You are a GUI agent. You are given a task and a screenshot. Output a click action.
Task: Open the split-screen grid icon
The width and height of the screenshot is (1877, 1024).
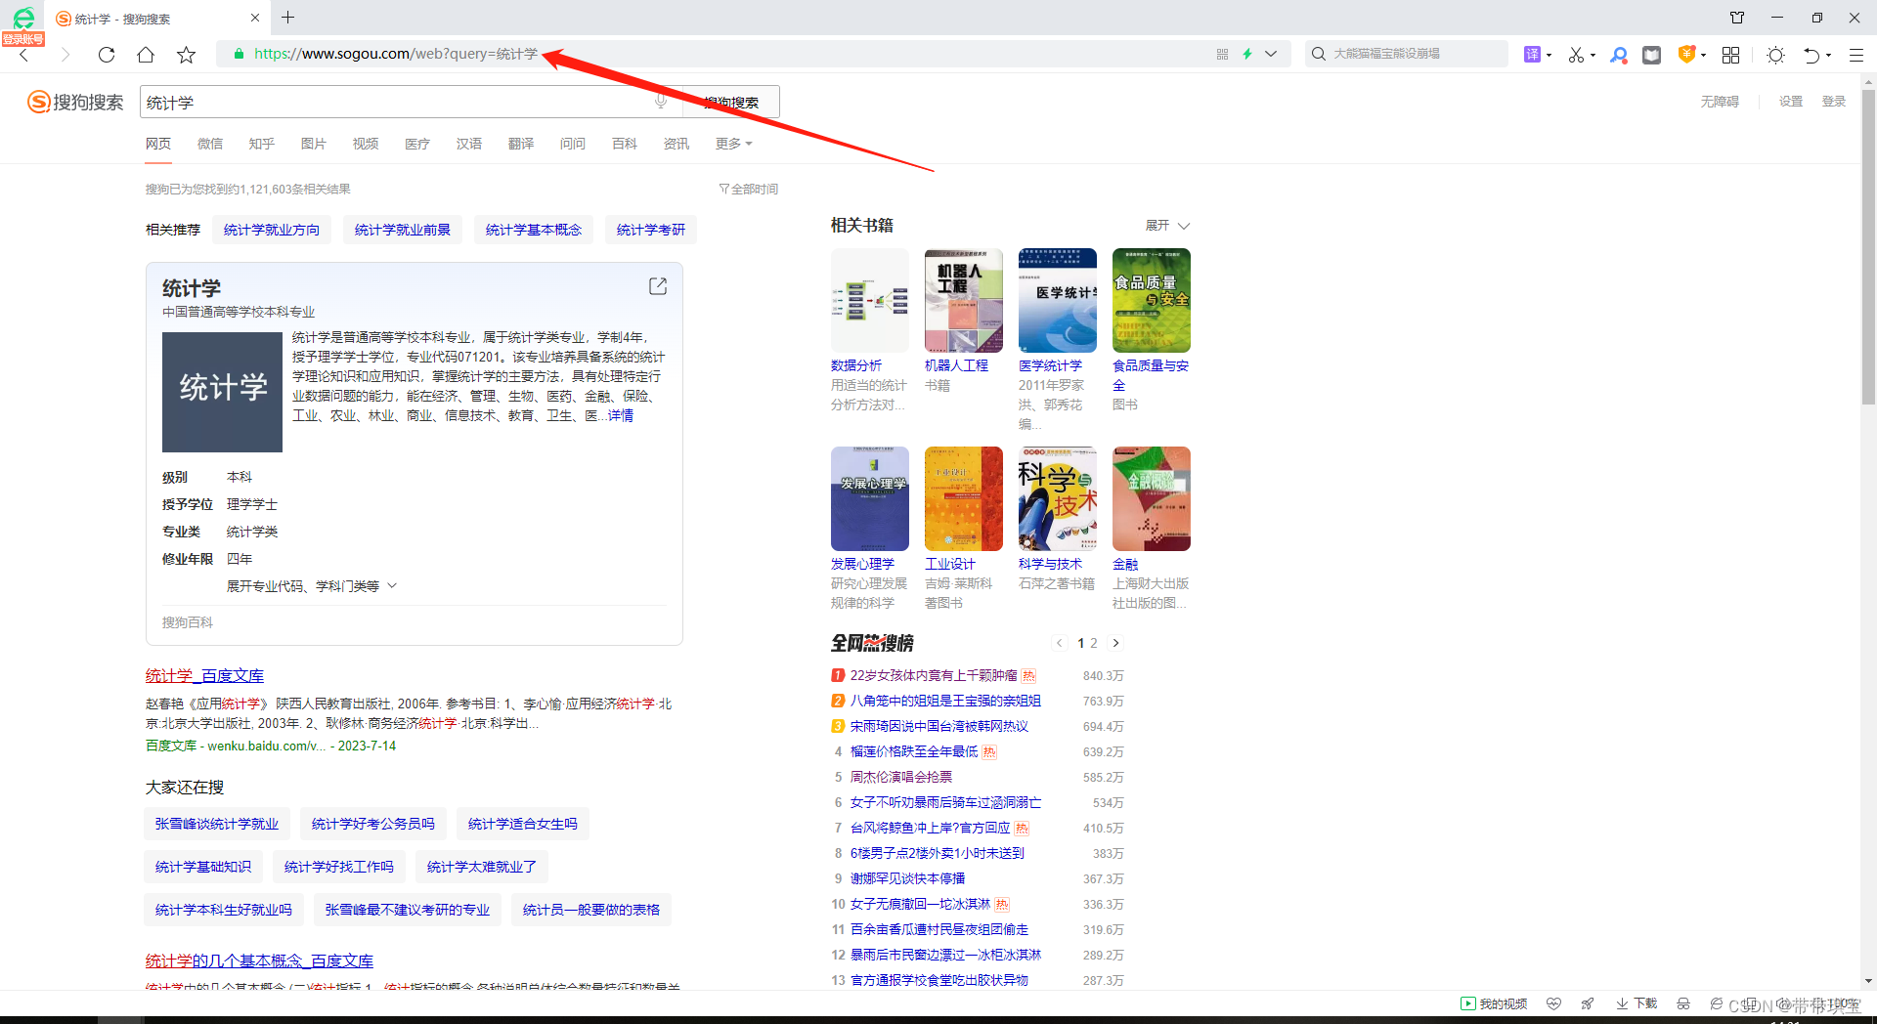pos(1731,55)
